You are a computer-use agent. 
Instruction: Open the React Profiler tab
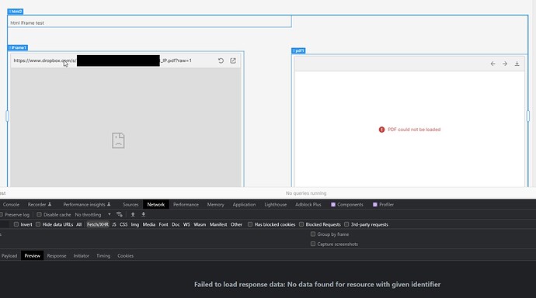click(x=383, y=204)
